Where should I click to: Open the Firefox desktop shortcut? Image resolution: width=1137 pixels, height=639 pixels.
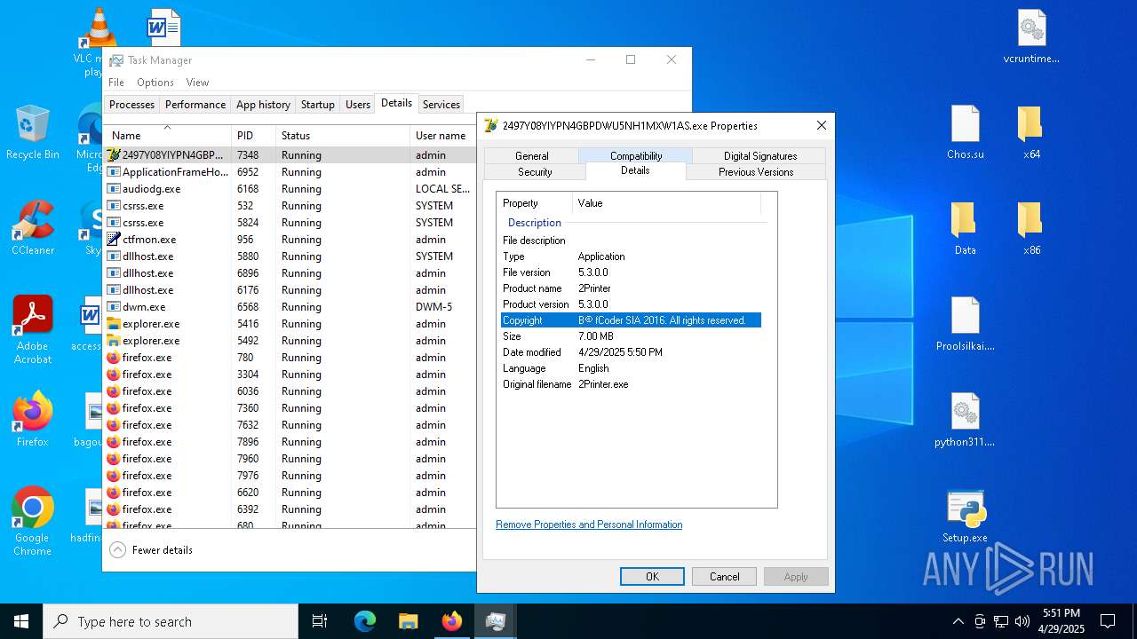coord(32,420)
